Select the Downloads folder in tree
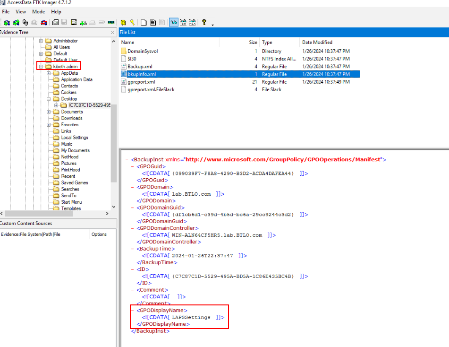Viewport: 449px width, 347px height. 72,118
